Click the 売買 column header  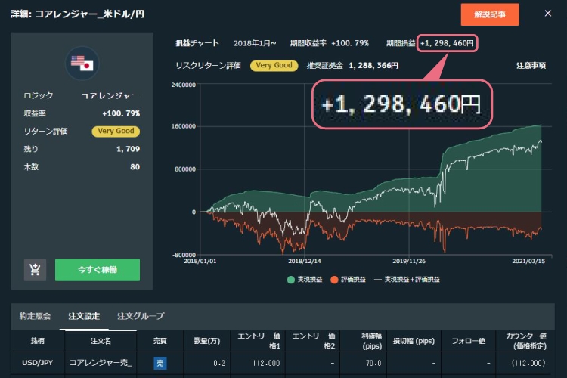(x=160, y=341)
